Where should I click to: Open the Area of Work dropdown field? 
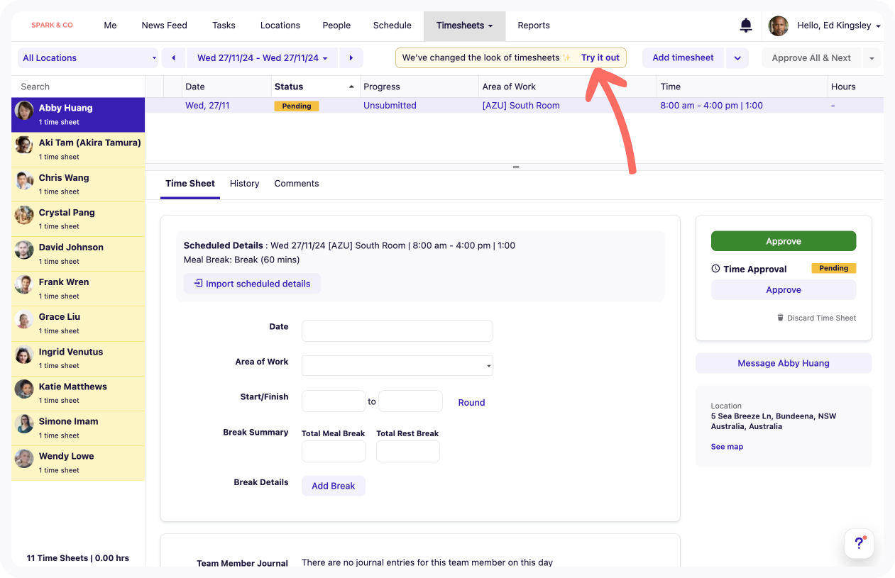click(397, 365)
